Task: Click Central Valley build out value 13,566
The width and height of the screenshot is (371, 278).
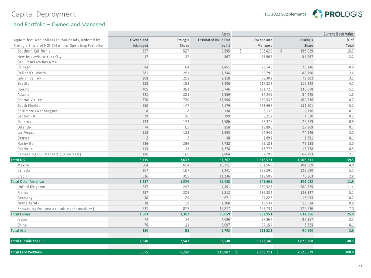Action: 225,100
